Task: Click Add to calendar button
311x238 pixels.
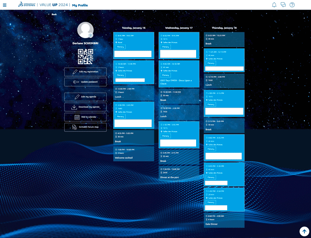Action: [x=85, y=117]
